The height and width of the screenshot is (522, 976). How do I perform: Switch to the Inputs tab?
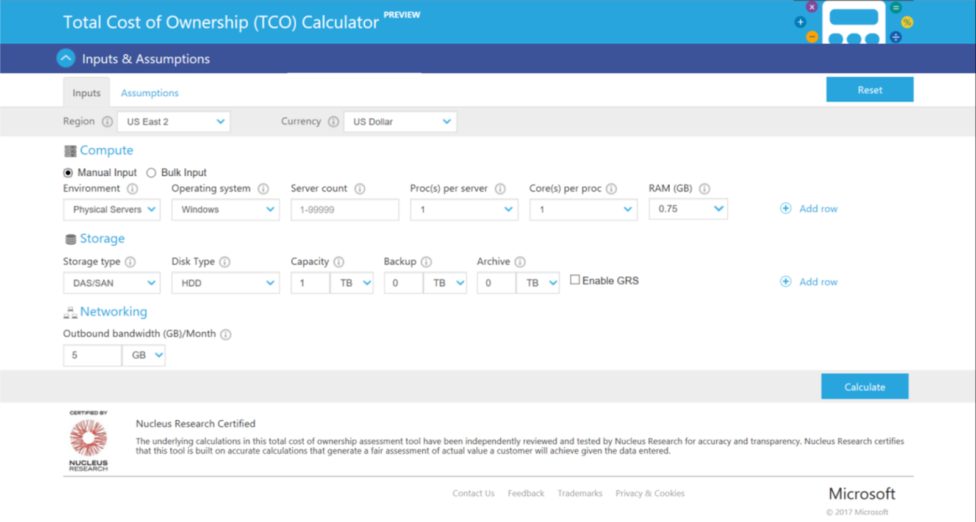(87, 93)
